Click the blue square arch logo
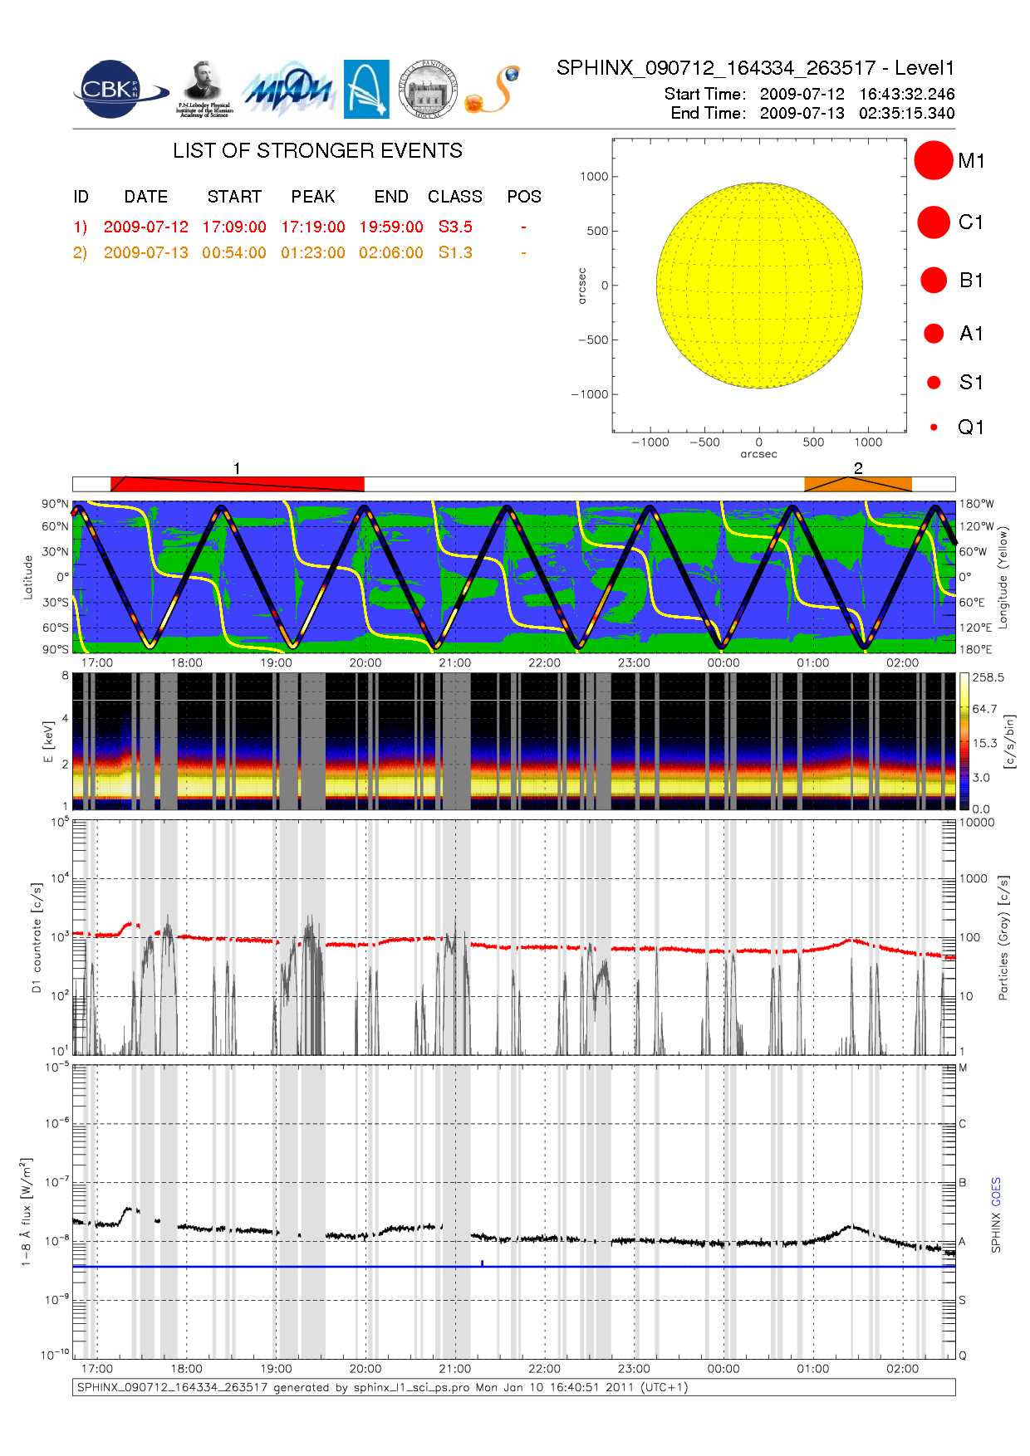The image size is (1030, 1456). tap(366, 90)
